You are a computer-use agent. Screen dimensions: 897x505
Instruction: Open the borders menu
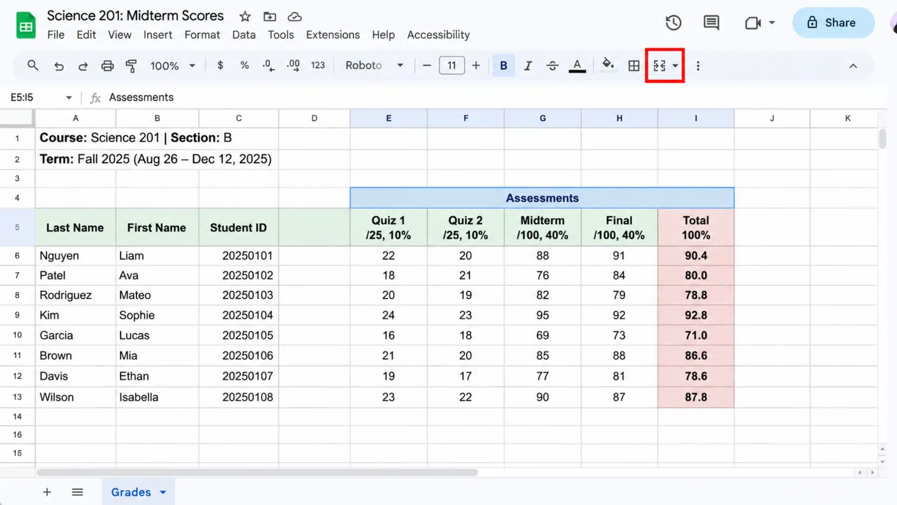[x=634, y=66]
